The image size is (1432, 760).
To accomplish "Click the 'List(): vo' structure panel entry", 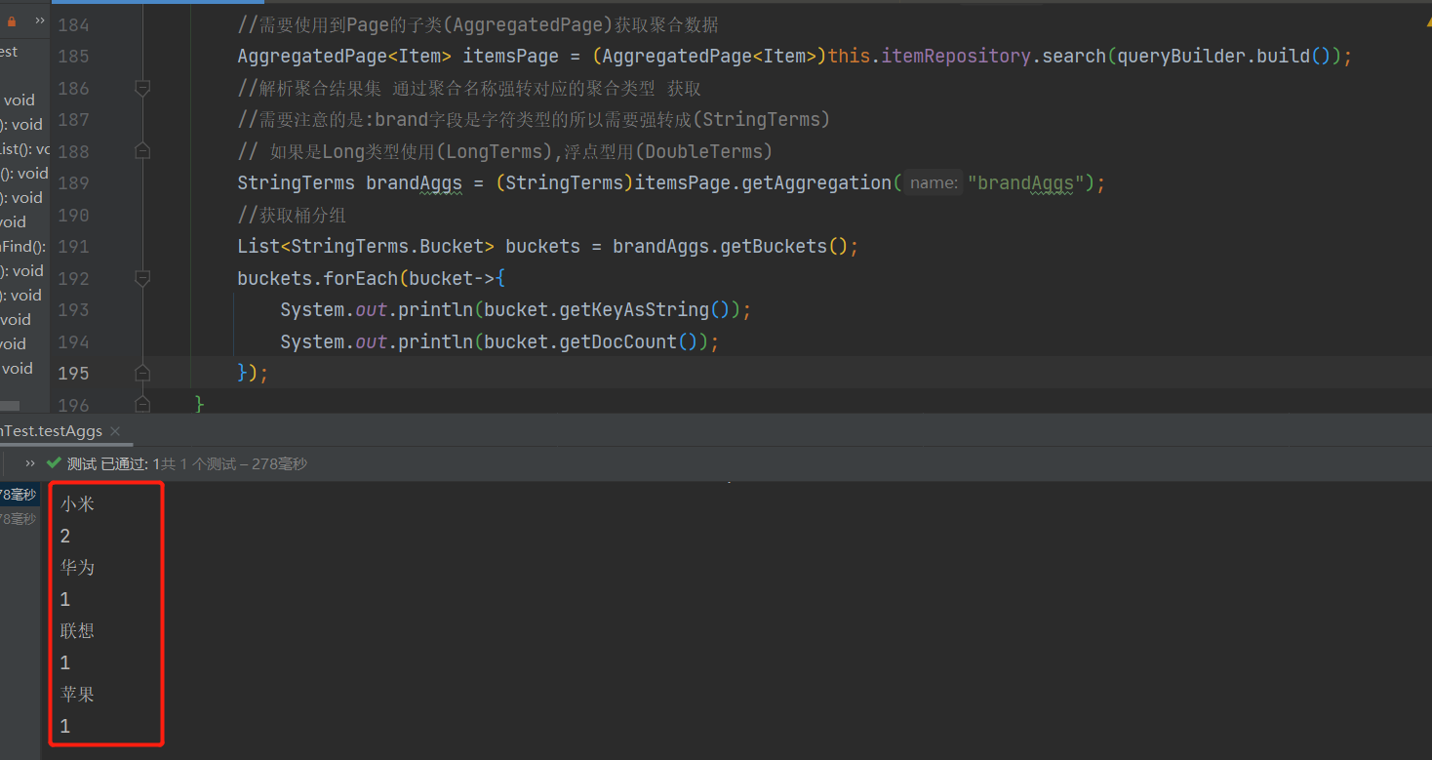I will (x=24, y=148).
